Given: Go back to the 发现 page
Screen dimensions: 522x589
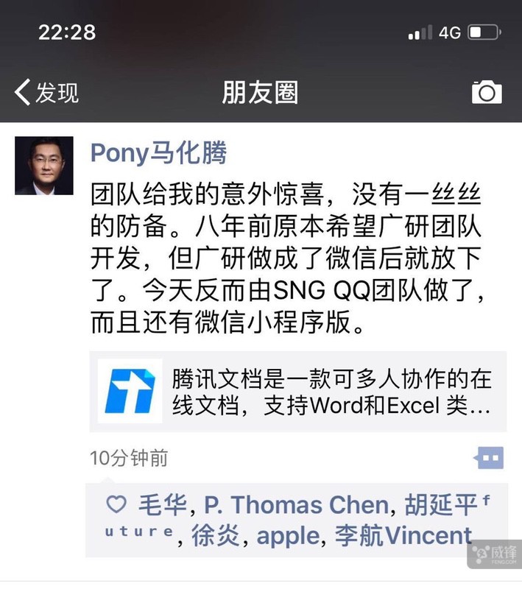Looking at the screenshot, I should pyautogui.click(x=46, y=93).
